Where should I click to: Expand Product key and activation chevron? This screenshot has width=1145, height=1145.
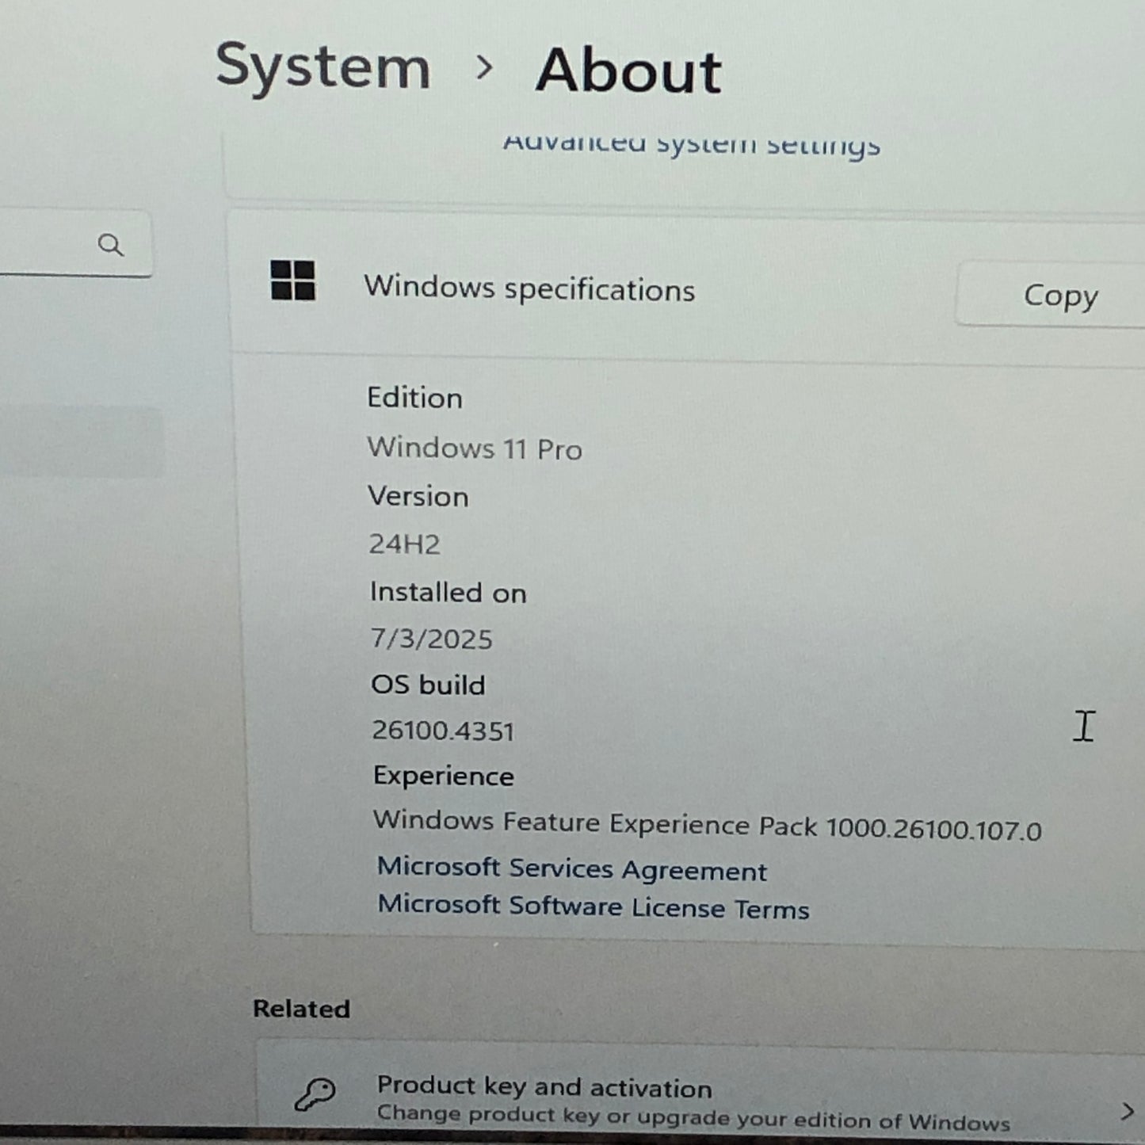click(1127, 1111)
